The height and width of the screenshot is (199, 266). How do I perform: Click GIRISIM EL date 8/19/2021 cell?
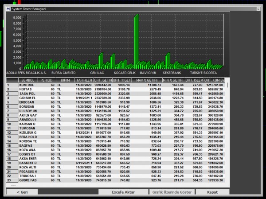(x=84, y=98)
